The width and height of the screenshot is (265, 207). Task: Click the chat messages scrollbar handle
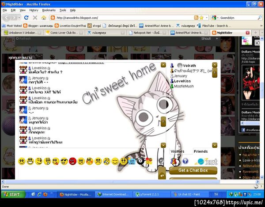[x=163, y=121]
